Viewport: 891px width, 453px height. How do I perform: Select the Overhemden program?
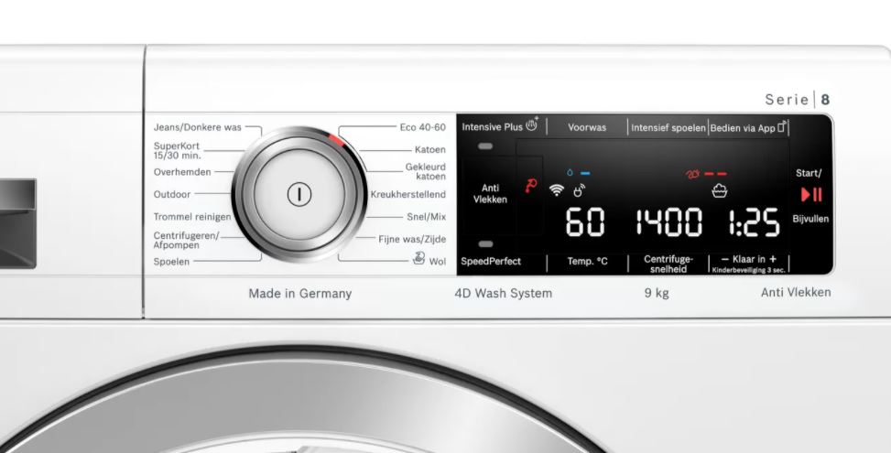point(182,172)
